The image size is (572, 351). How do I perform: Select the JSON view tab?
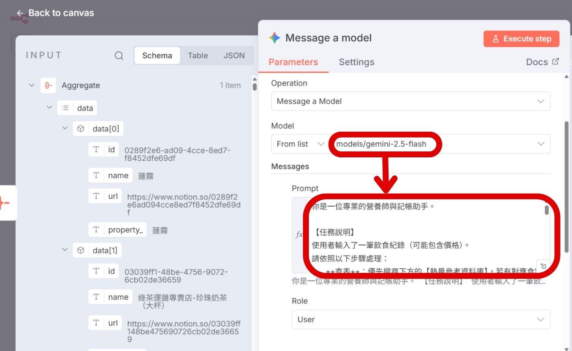pos(234,55)
